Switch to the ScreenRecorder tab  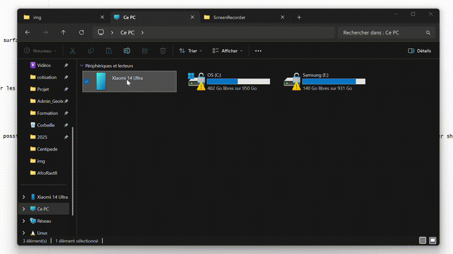[229, 17]
